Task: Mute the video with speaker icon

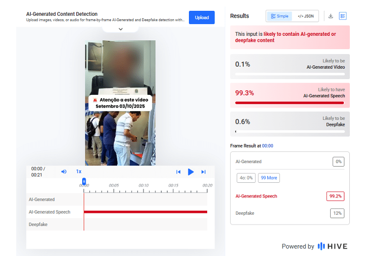Action: pyautogui.click(x=64, y=171)
